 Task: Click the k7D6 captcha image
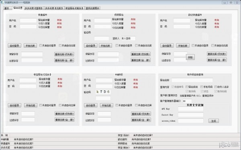[103, 92]
